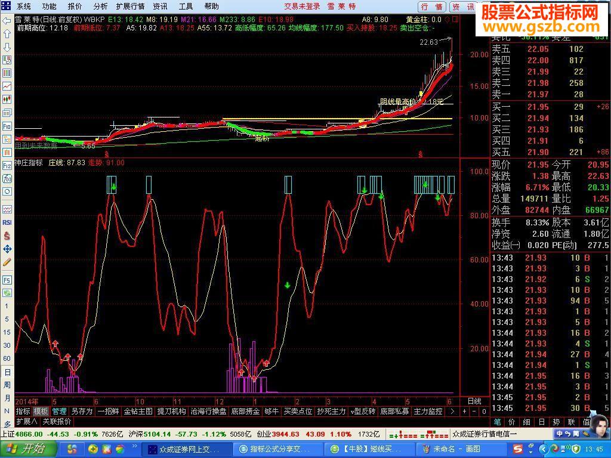Select the 主力监控 indicator tab
This screenshot has height=458, width=611.
point(427,411)
